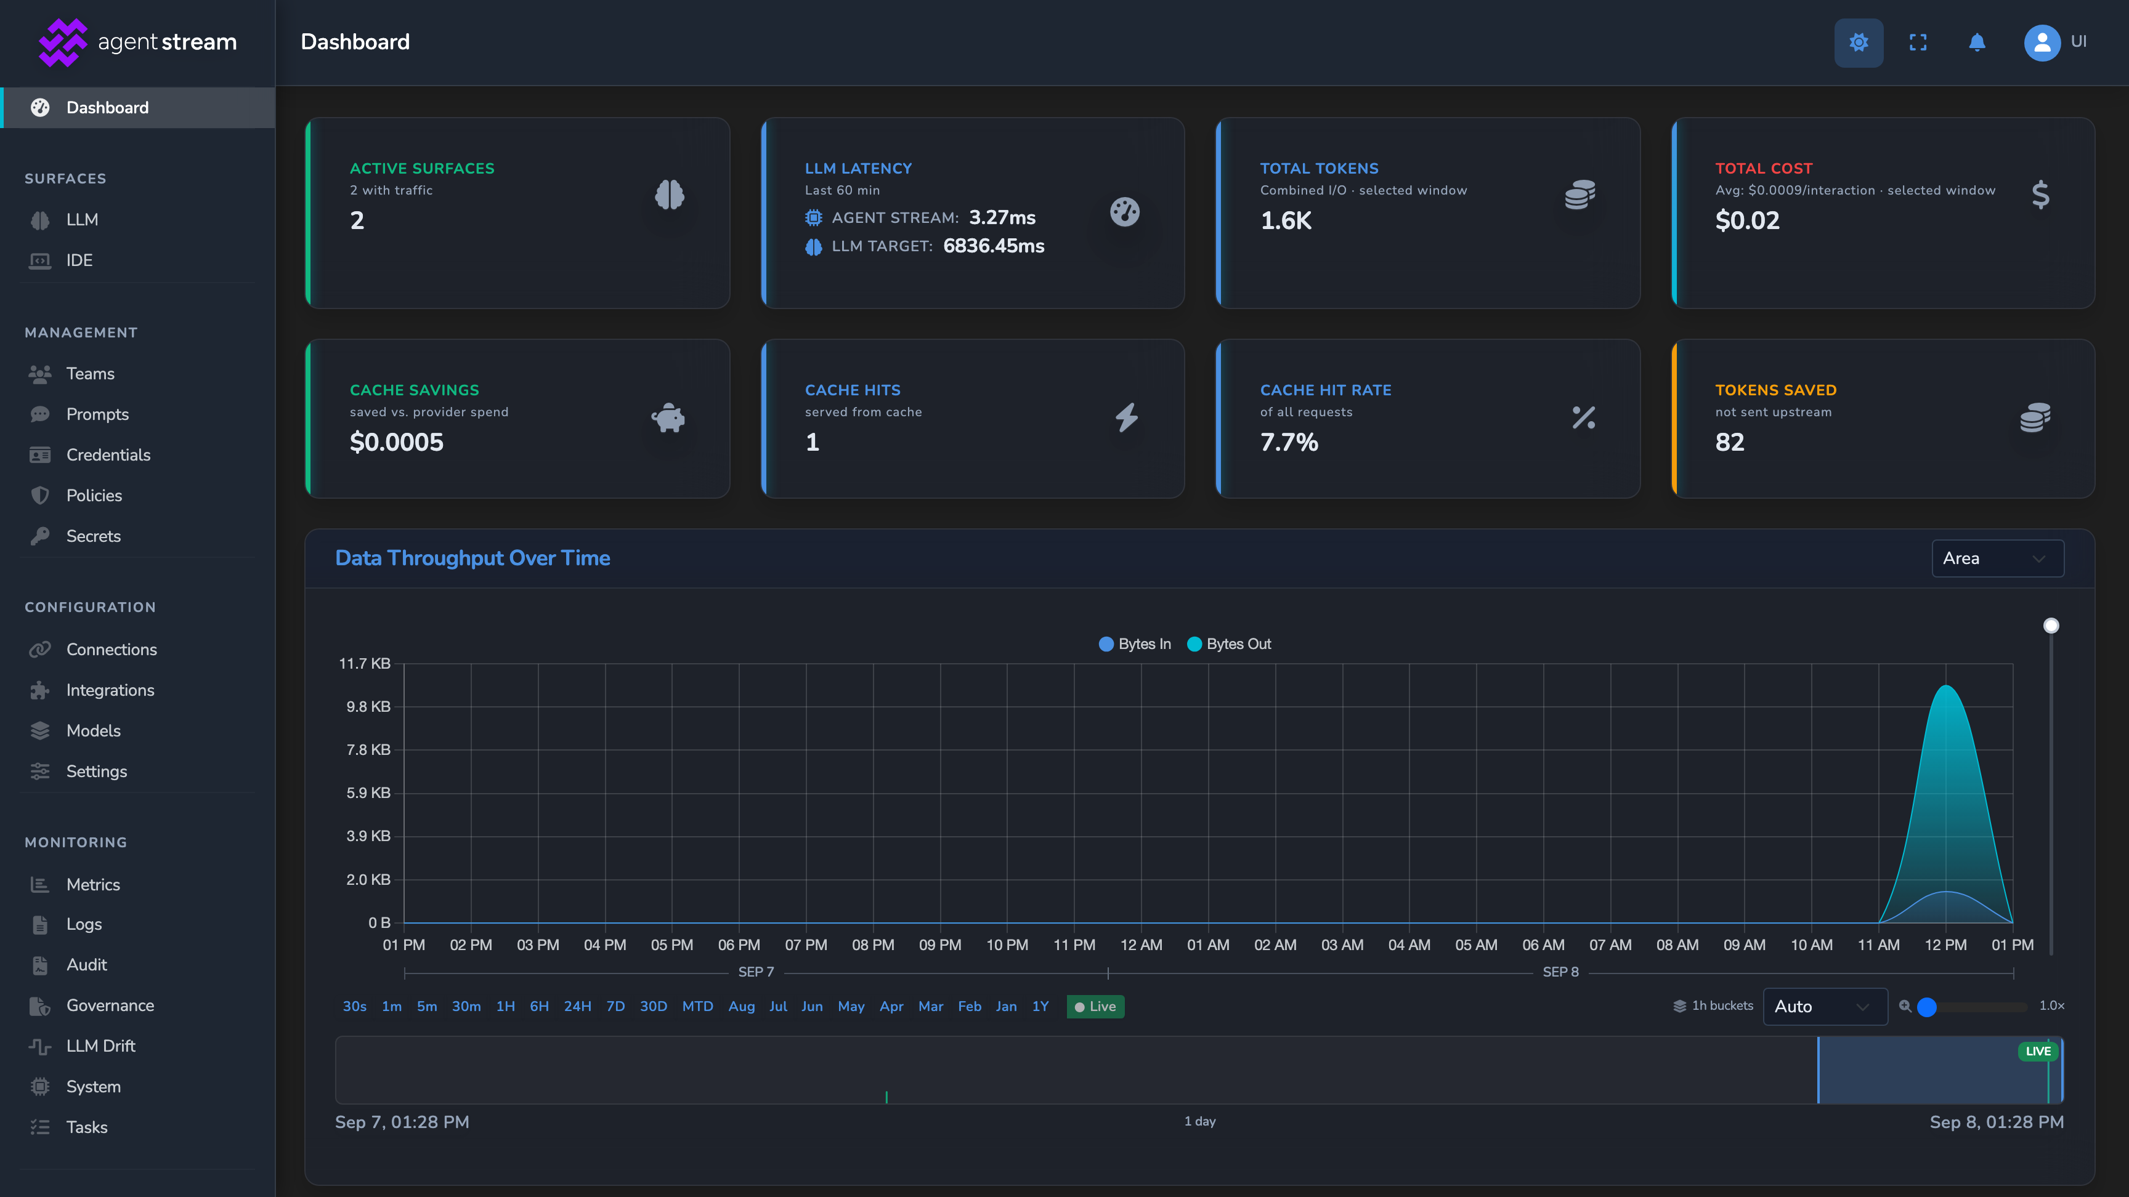Open the Area chart type dropdown
Image resolution: width=2129 pixels, height=1197 pixels.
1998,558
